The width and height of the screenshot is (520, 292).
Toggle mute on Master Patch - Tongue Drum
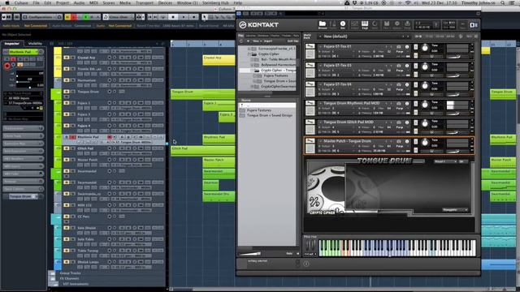coord(415,150)
